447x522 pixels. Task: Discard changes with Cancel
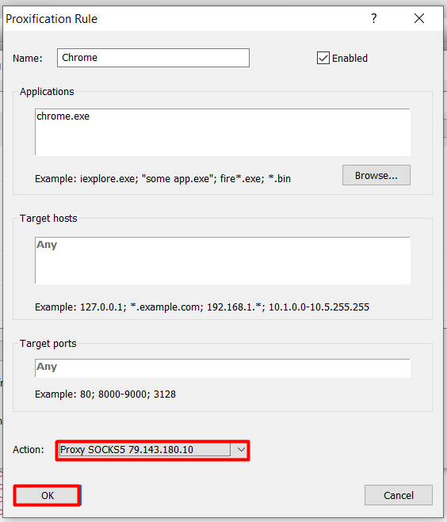click(x=399, y=495)
